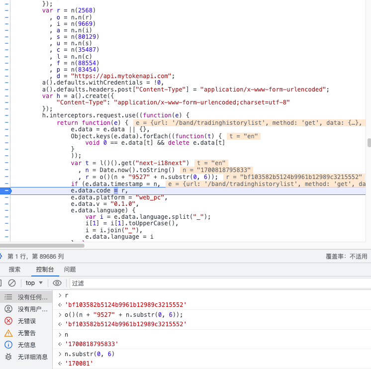Switch to the 问题 tab
Image resolution: width=371 pixels, height=369 pixels.
click(70, 270)
